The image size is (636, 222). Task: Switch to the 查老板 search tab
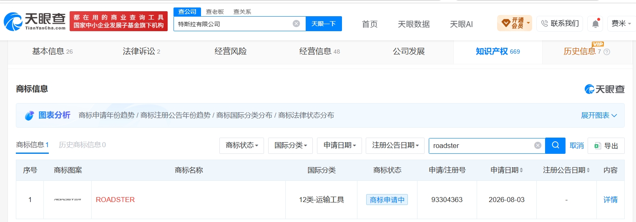pos(215,12)
